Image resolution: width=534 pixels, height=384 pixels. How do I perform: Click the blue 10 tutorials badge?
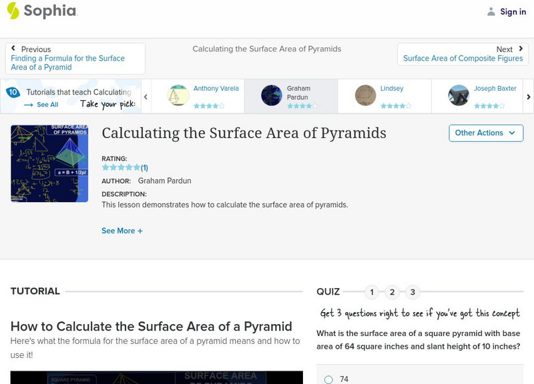click(13, 92)
